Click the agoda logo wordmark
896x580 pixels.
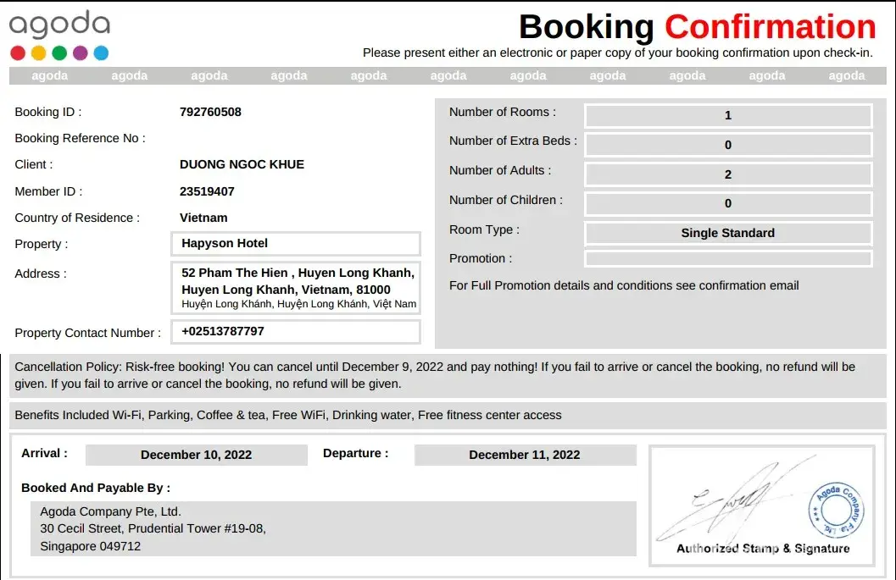59,25
